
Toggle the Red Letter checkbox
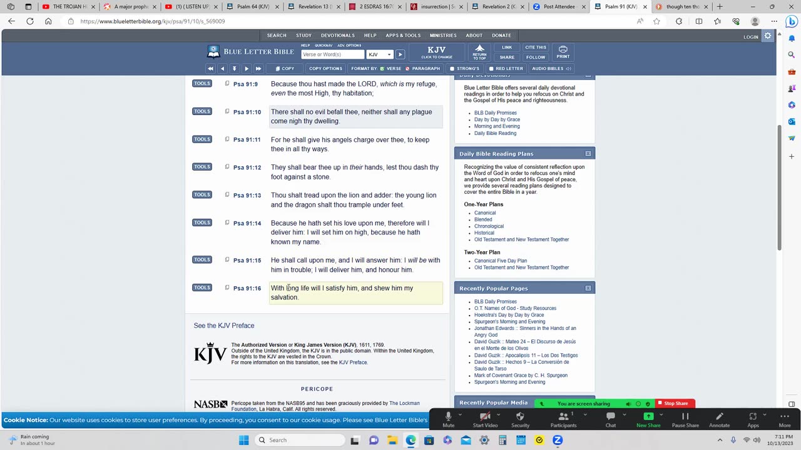click(491, 69)
